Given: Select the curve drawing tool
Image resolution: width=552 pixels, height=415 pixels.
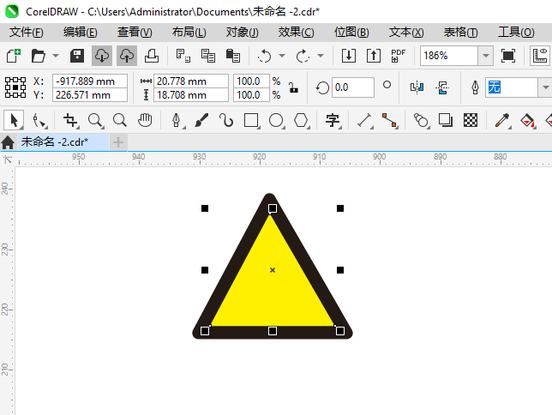Looking at the screenshot, I should [x=226, y=121].
